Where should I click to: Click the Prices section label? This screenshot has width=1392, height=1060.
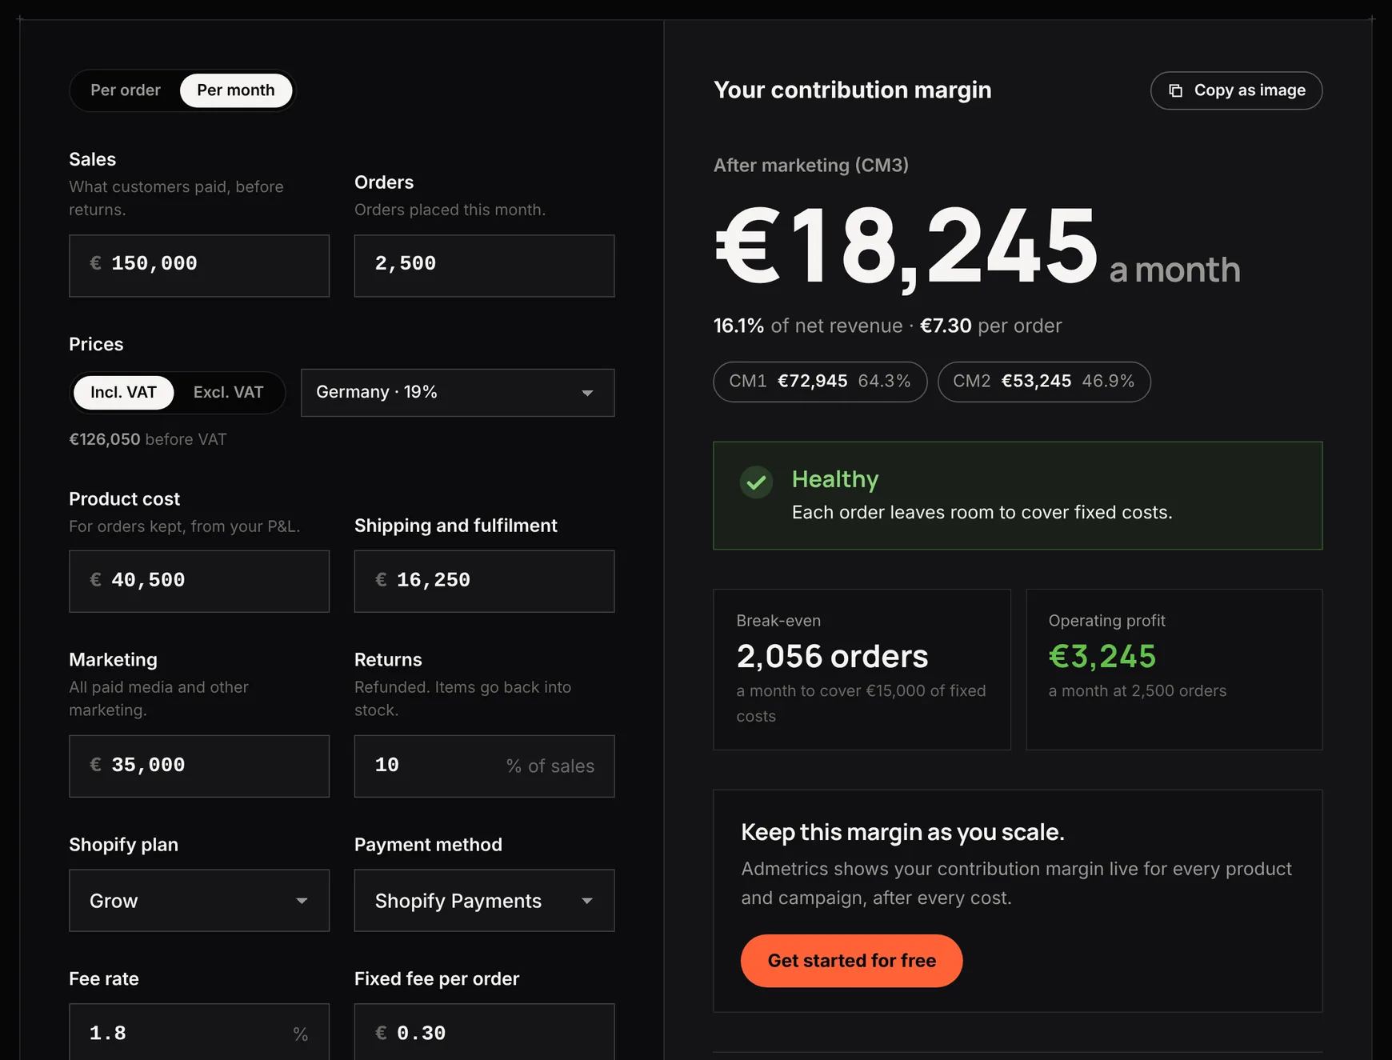tap(96, 344)
